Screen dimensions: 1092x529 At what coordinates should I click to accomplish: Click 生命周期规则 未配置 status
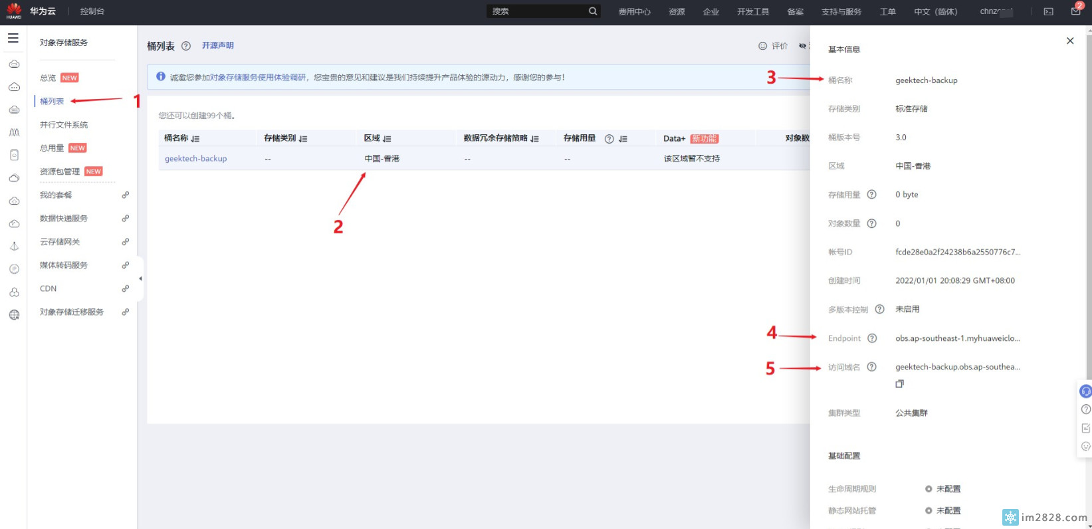pyautogui.click(x=943, y=488)
